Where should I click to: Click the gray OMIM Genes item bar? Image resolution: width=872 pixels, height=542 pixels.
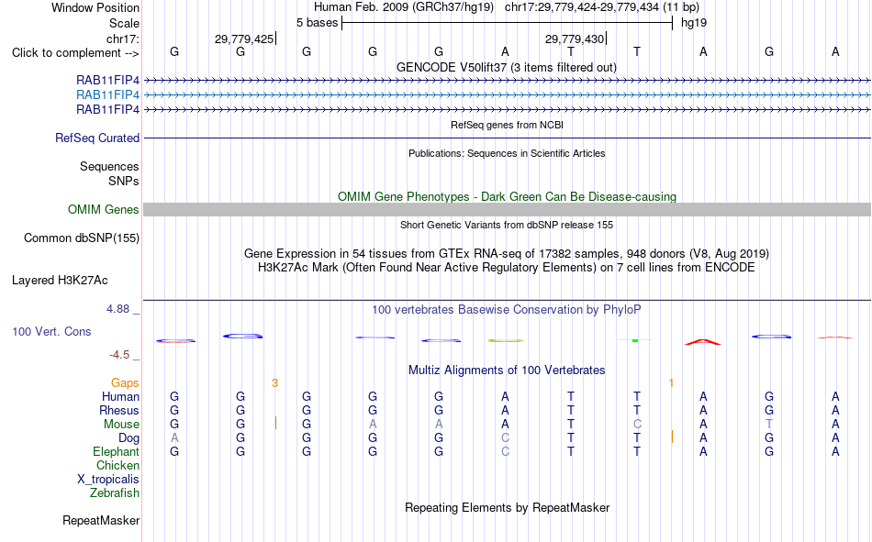pos(507,210)
